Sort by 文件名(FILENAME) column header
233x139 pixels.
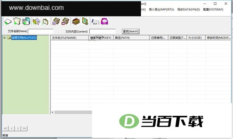click(70, 38)
